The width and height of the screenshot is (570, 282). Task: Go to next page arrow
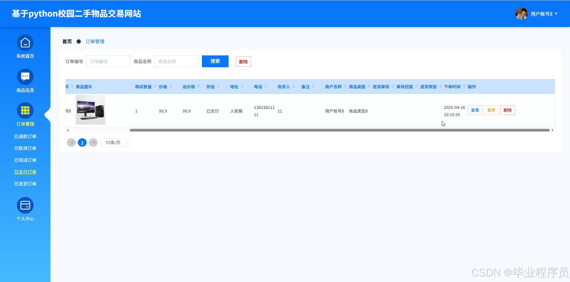[93, 142]
